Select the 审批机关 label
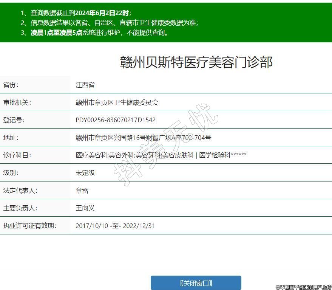The height and width of the screenshot is (290, 332). click(17, 102)
